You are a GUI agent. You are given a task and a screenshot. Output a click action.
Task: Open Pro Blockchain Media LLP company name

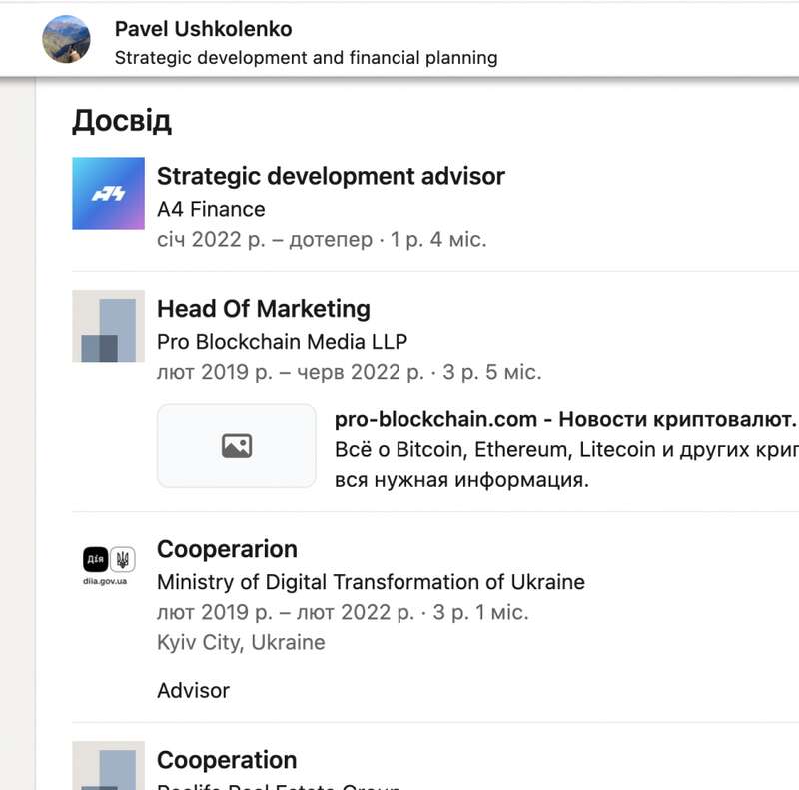tap(282, 342)
